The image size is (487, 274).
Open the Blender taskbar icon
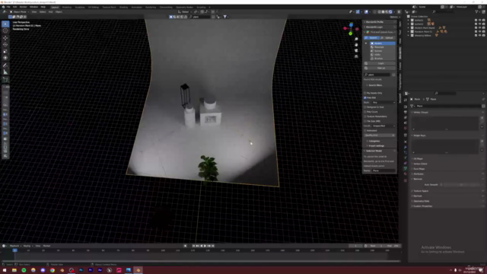click(138, 270)
